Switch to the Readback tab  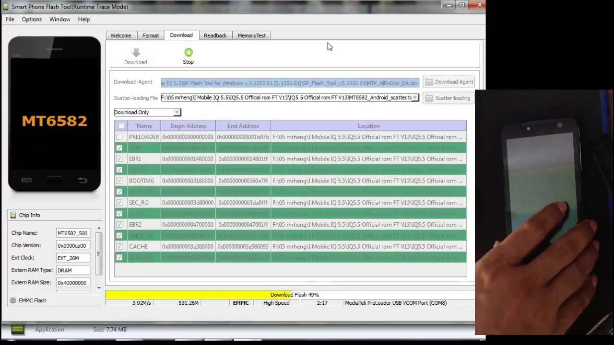click(x=215, y=35)
